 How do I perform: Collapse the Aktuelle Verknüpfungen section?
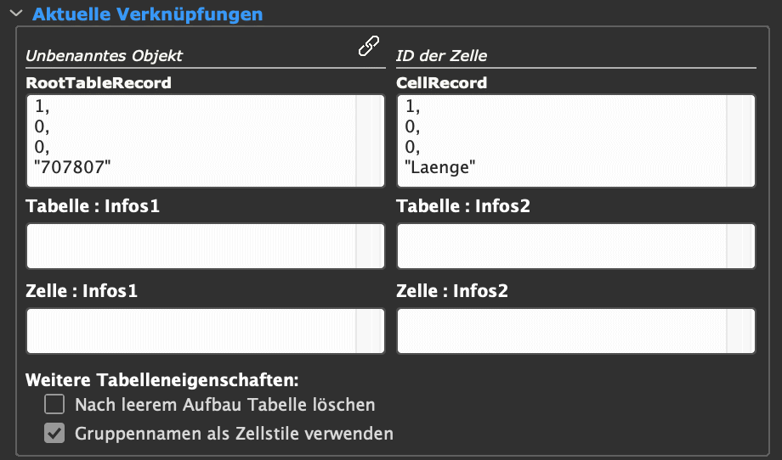(16, 14)
